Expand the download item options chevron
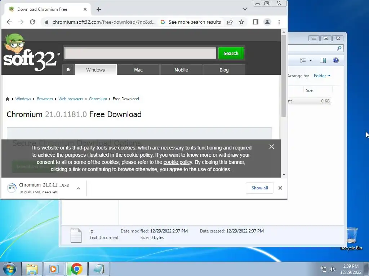The height and width of the screenshot is (276, 369). pyautogui.click(x=78, y=188)
